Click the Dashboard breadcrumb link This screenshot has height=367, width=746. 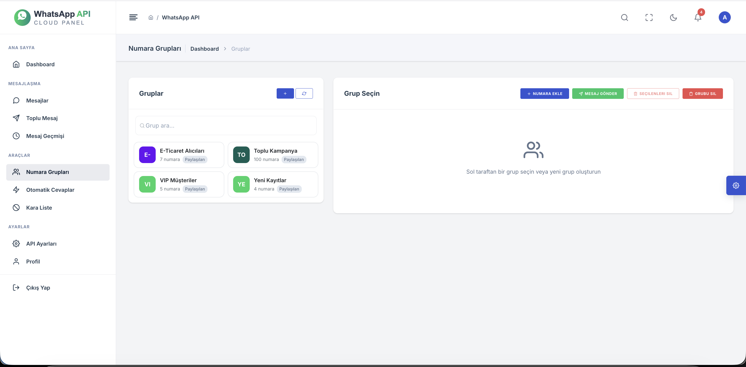tap(204, 49)
